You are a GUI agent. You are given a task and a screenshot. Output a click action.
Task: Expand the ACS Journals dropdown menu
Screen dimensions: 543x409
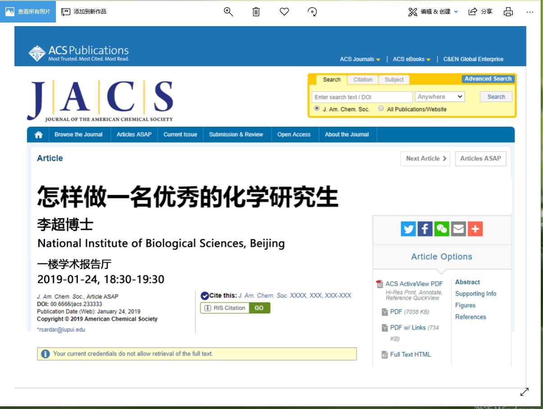pyautogui.click(x=360, y=59)
